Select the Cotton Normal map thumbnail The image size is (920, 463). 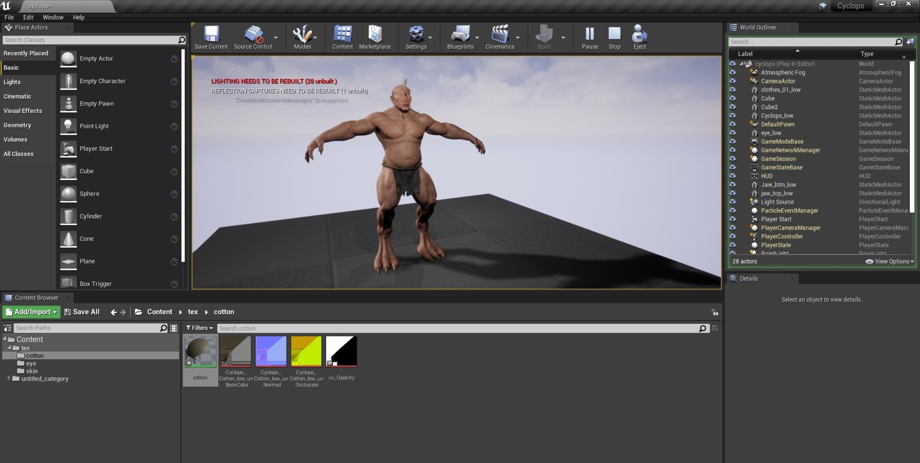pos(271,351)
